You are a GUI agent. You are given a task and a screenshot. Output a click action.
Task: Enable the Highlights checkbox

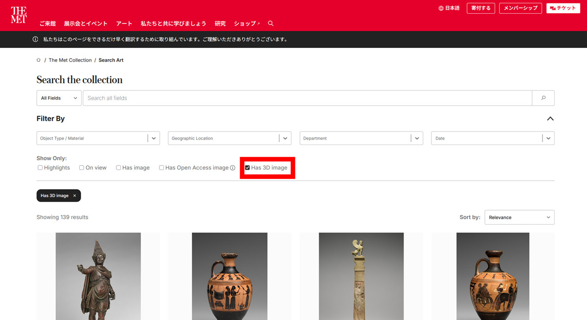tap(40, 168)
